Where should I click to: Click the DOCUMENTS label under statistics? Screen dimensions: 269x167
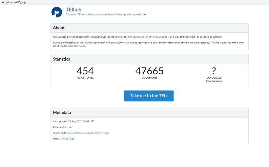149,78
